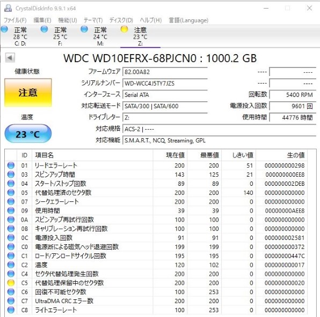The height and width of the screenshot is (317, 320).
Task: Click the standard field ACS-2
Action: [220, 129]
